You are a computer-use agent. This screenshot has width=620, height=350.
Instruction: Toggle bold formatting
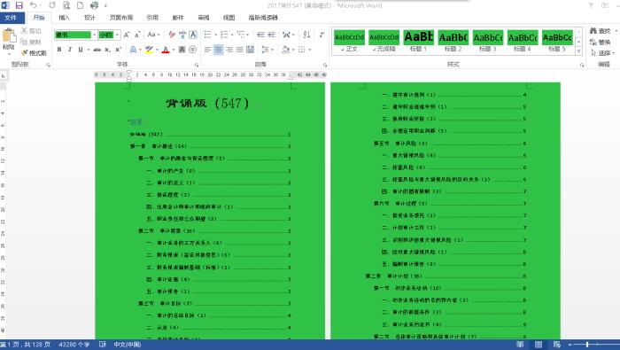click(x=59, y=50)
